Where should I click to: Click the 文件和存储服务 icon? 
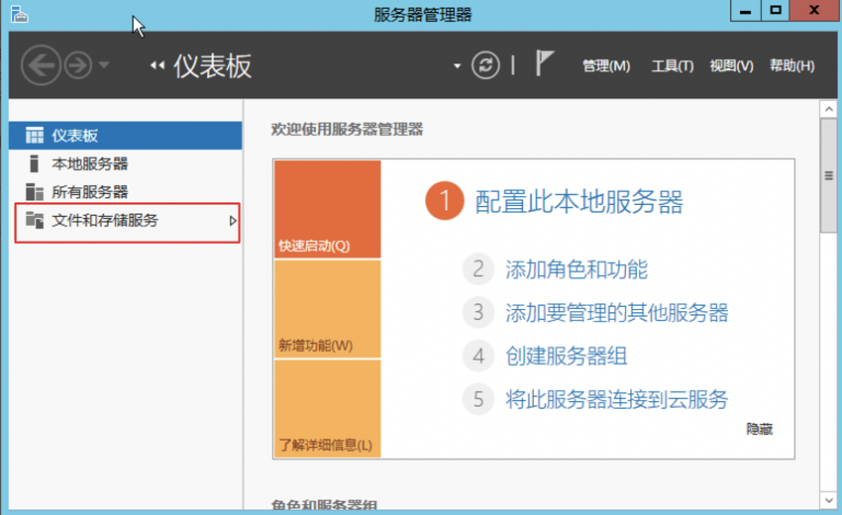coord(35,220)
